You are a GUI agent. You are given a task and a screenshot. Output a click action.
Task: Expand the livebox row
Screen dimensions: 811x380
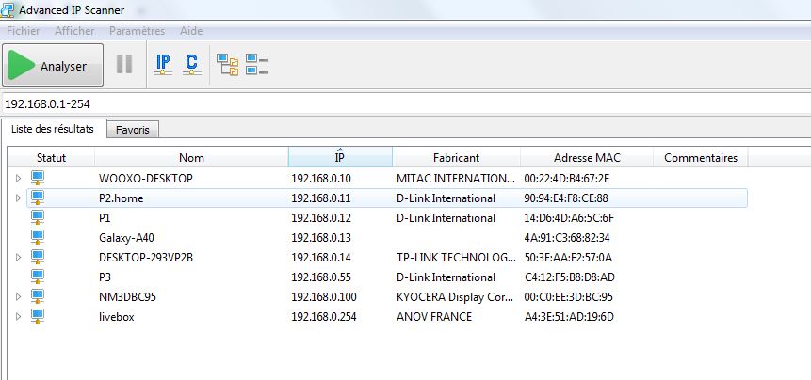point(18,316)
